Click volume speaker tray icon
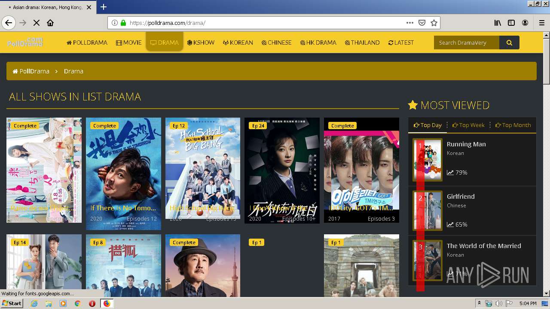Screen dimensions: 550x309 (498, 303)
